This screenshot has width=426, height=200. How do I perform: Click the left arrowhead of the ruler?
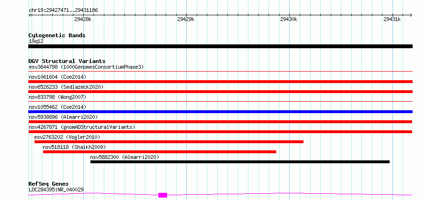30,15
